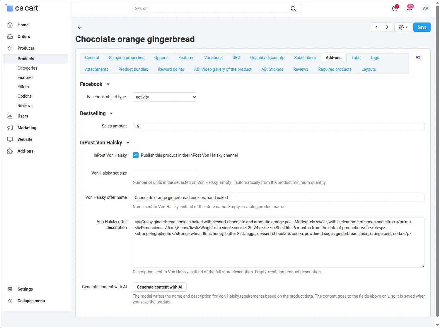This screenshot has height=328, width=440.
Task: Open the Reviews tab
Action: tap(301, 69)
